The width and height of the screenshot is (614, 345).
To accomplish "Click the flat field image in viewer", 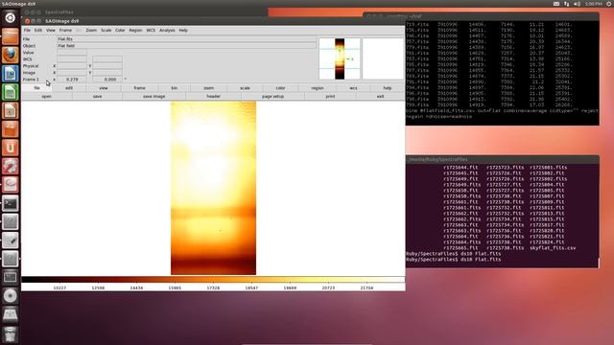I will coord(213,188).
